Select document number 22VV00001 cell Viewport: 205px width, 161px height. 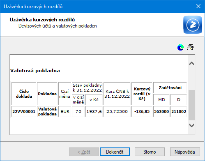click(24, 111)
